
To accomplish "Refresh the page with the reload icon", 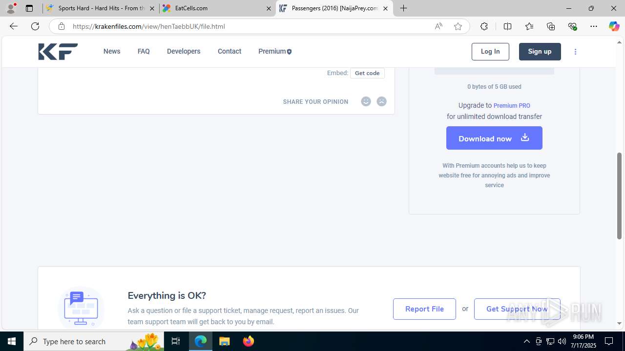I will [35, 26].
